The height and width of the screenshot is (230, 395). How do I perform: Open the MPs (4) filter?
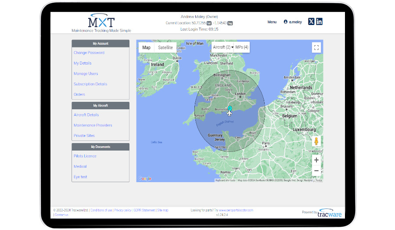tap(242, 47)
